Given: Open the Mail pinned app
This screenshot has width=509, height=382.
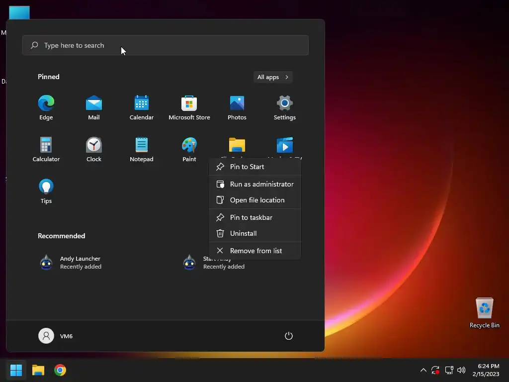Looking at the screenshot, I should pyautogui.click(x=94, y=108).
